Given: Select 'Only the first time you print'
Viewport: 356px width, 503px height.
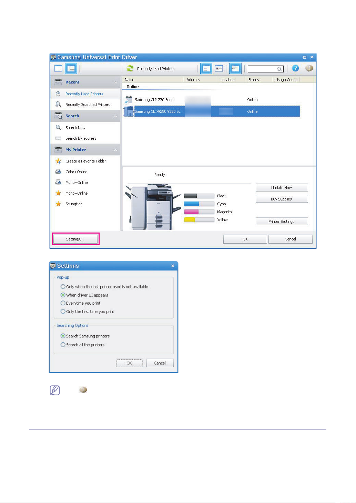Looking at the screenshot, I should tap(63, 312).
